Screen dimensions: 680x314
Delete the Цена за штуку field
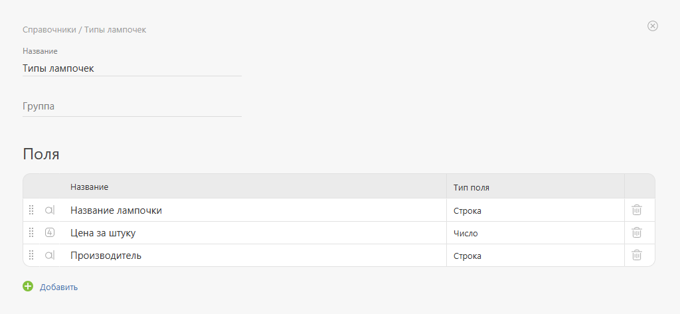click(636, 233)
